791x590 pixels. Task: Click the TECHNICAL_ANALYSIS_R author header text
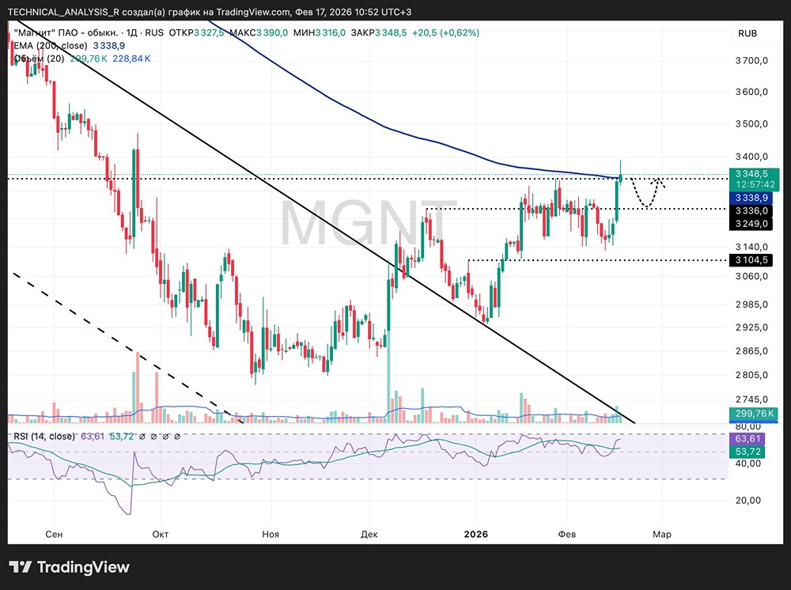[x=63, y=12]
